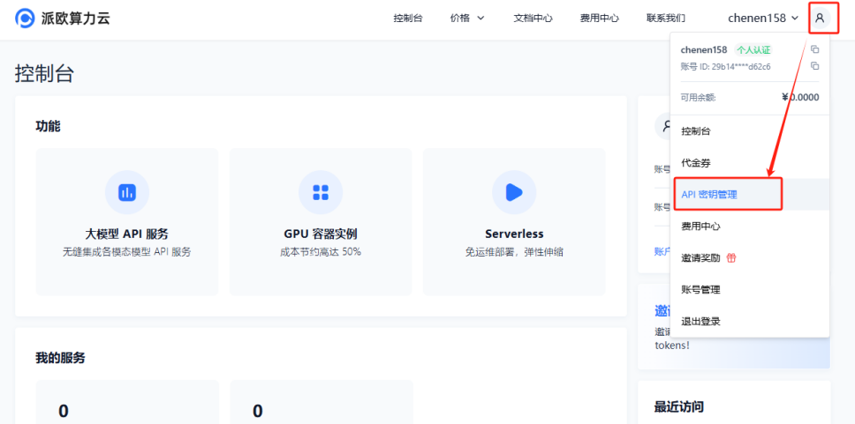Go to 费用中心 in the top navigation
The image size is (855, 424).
tap(599, 18)
